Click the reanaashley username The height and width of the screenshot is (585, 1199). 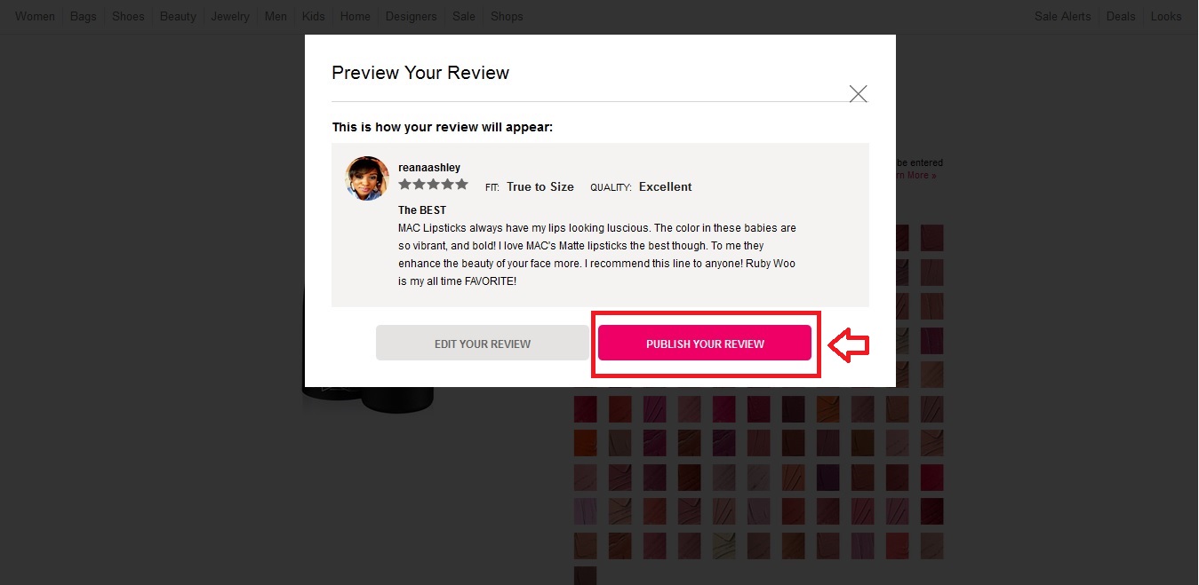tap(429, 168)
